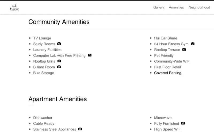The image size is (214, 140).
Task: Select the Rooftop Terrace amenity text
Action: pyautogui.click(x=167, y=50)
